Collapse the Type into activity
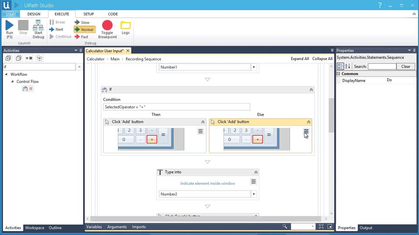Screen dimensions: 419x235 (x=256, y=172)
